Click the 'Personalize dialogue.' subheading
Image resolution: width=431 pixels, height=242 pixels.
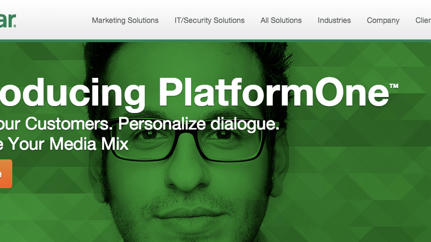pyautogui.click(x=199, y=124)
